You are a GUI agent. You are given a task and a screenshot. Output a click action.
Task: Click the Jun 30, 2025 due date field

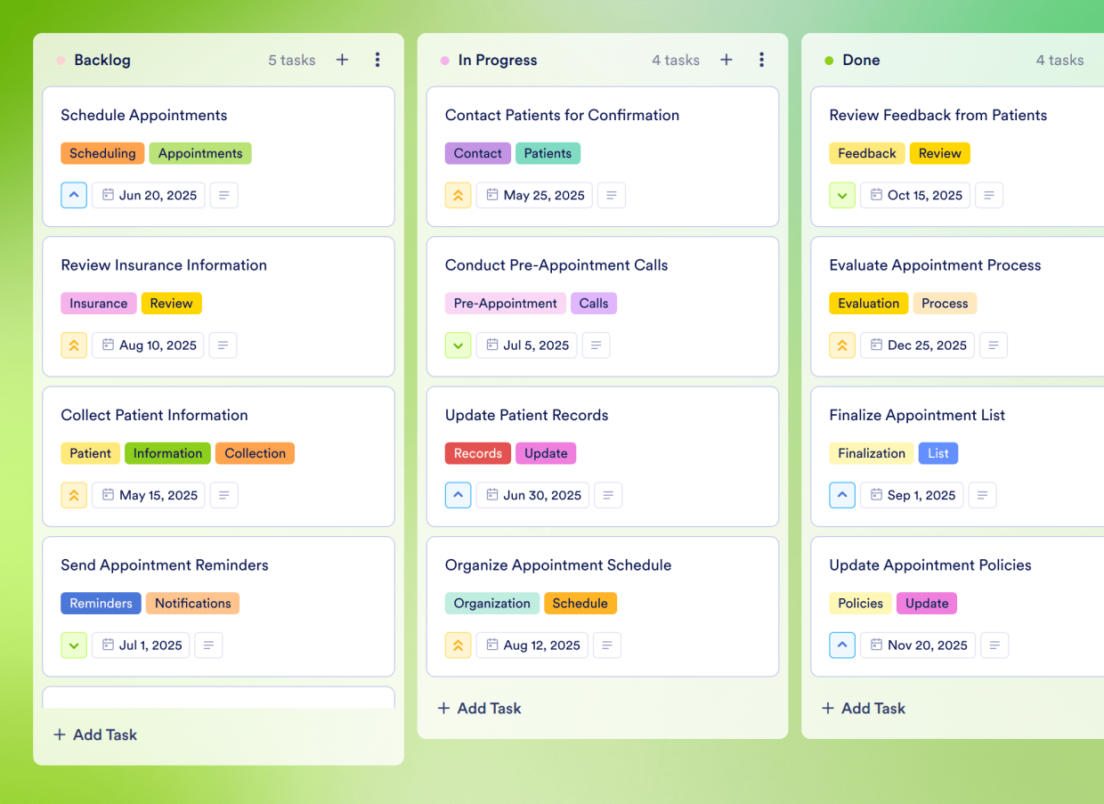pyautogui.click(x=532, y=495)
